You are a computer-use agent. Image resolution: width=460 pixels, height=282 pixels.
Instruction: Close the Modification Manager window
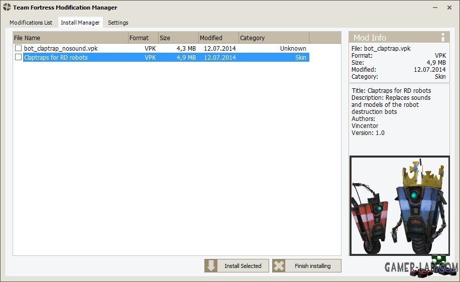point(449,8)
